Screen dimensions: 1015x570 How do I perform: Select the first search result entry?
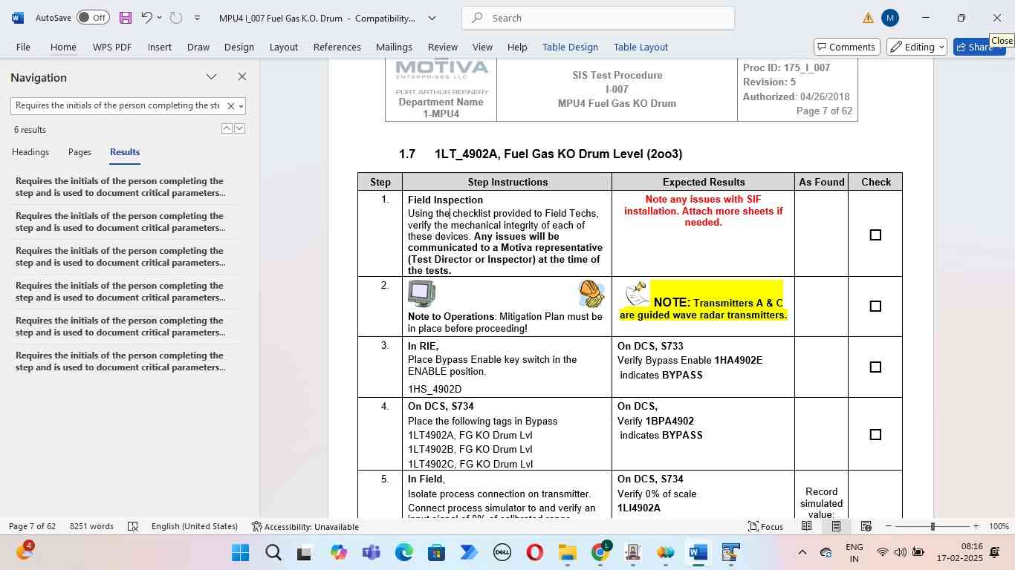[x=120, y=187]
